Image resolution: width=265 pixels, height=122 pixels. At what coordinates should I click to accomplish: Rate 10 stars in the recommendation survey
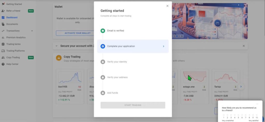(256, 115)
